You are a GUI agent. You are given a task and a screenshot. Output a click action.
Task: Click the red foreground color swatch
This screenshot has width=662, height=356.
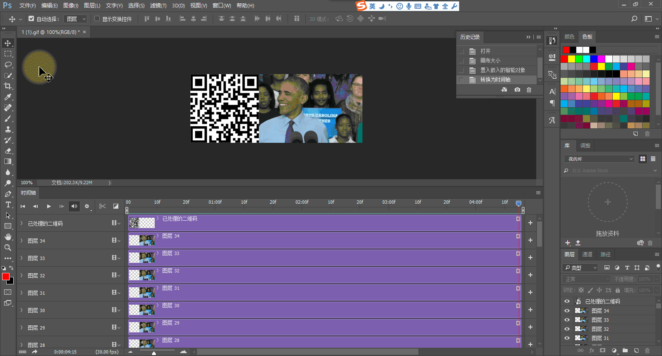(6, 277)
